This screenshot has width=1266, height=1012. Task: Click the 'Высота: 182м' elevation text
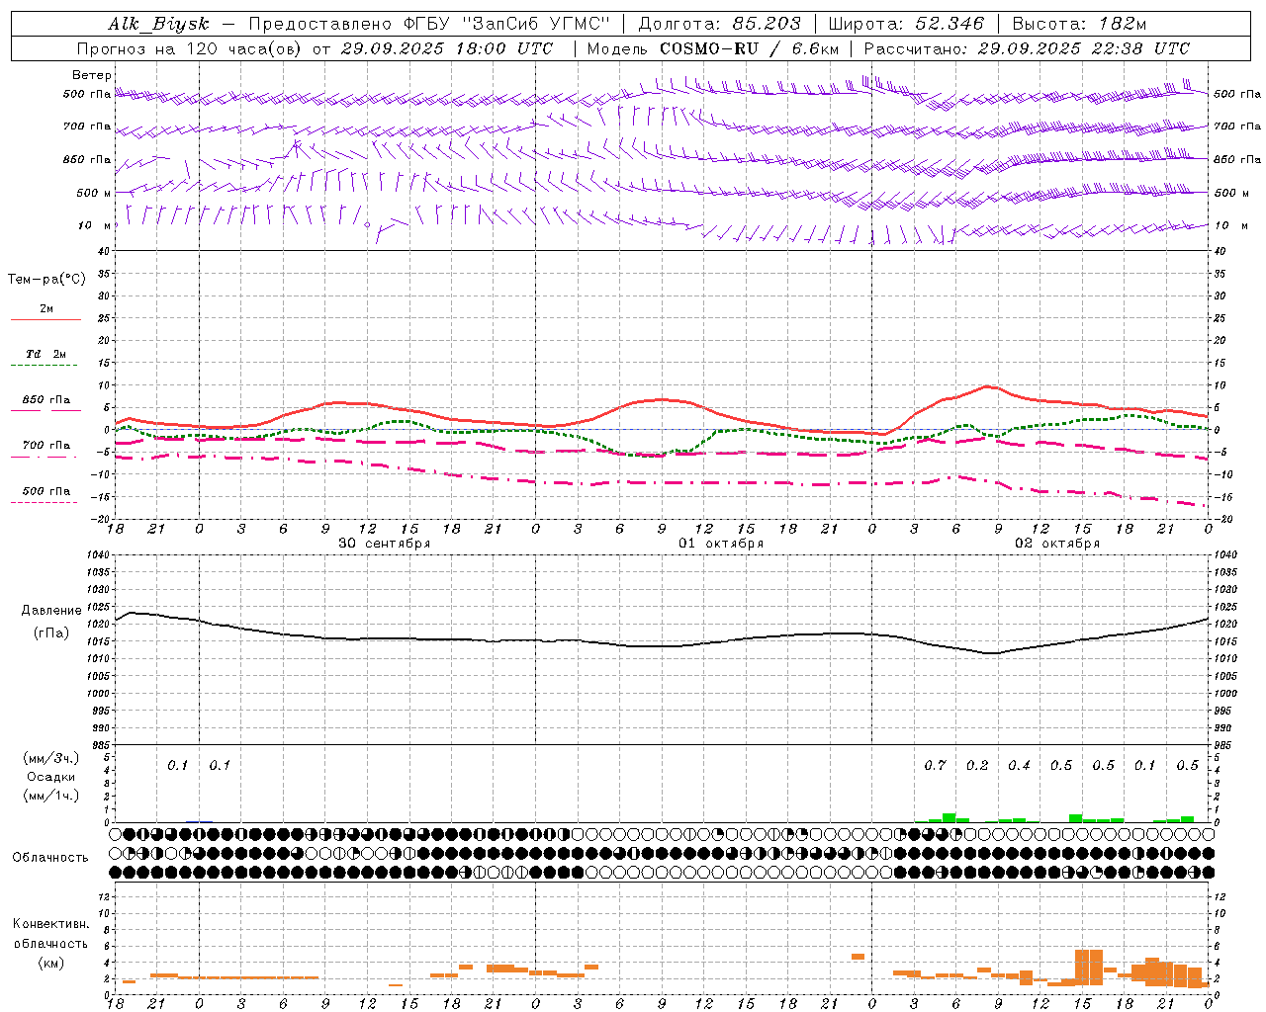(x=1079, y=24)
